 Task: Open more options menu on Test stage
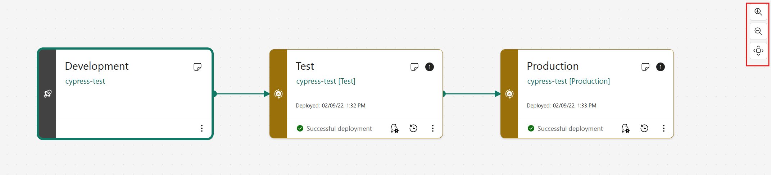(x=433, y=128)
